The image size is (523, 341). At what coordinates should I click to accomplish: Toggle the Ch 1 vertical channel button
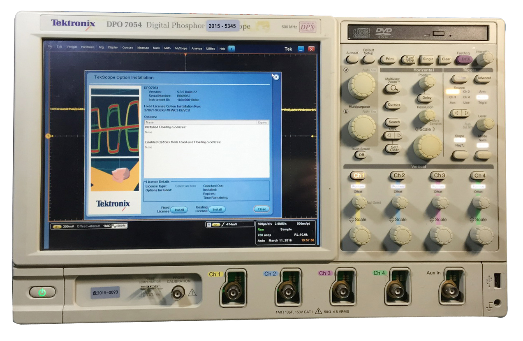(x=358, y=176)
